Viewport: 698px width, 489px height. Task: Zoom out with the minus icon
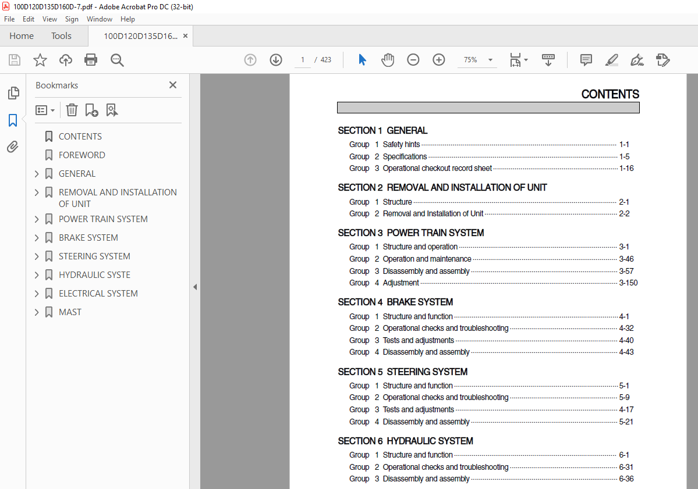(x=413, y=59)
